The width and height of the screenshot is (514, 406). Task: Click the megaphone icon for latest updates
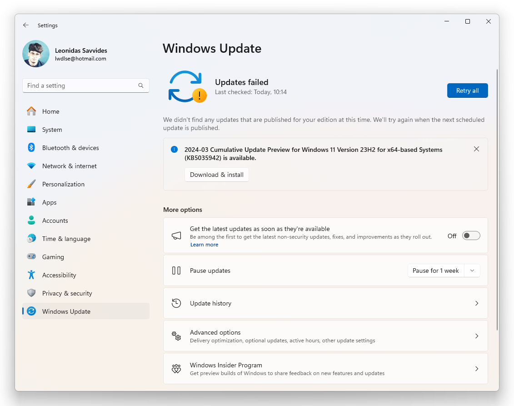pyautogui.click(x=176, y=236)
